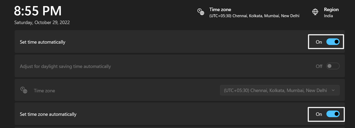Open the UTC+05:30 time zone dropdown
Screen dimensions: 355x128
[x=280, y=90]
